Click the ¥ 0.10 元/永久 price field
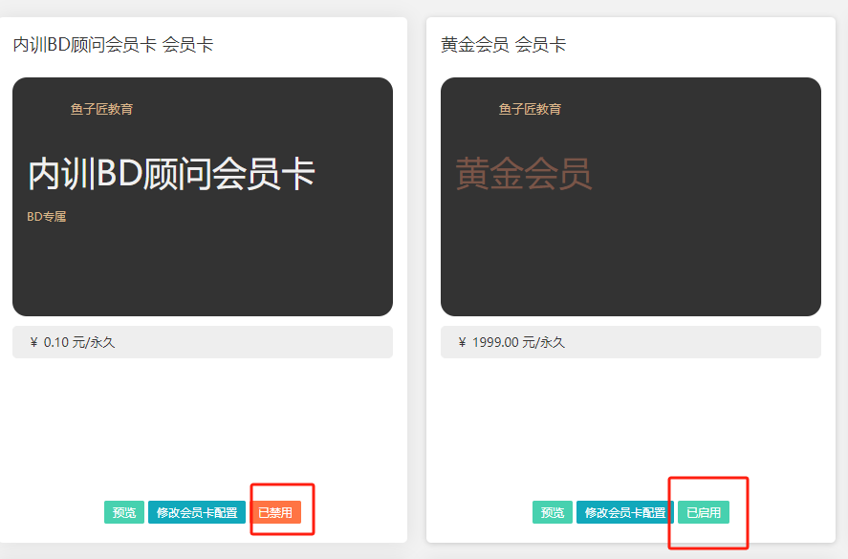Viewport: 848px width, 559px height. (x=203, y=342)
